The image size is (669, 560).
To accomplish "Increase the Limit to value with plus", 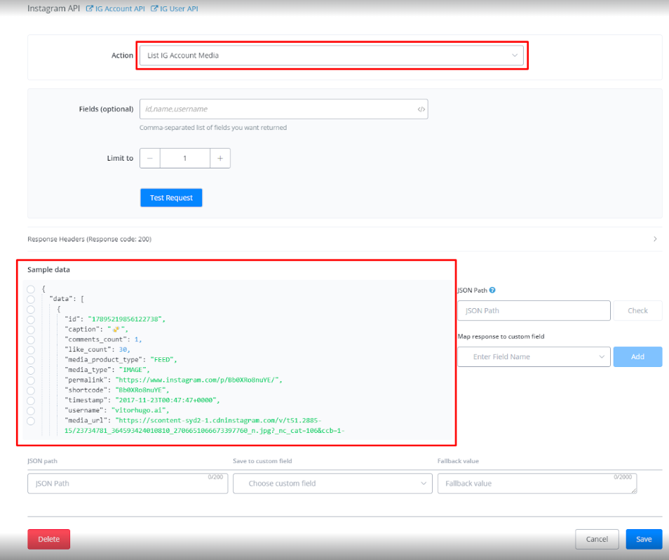I will 220,159.
